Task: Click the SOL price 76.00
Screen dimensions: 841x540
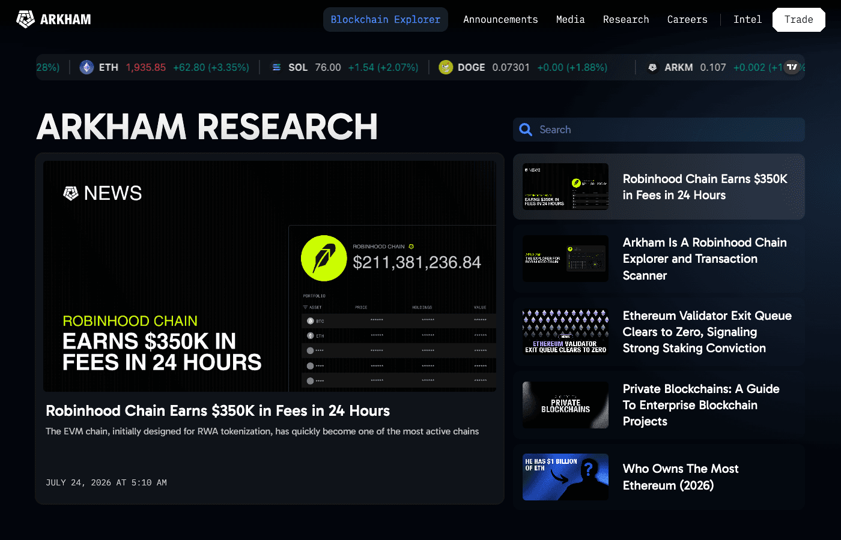Action: pos(328,67)
